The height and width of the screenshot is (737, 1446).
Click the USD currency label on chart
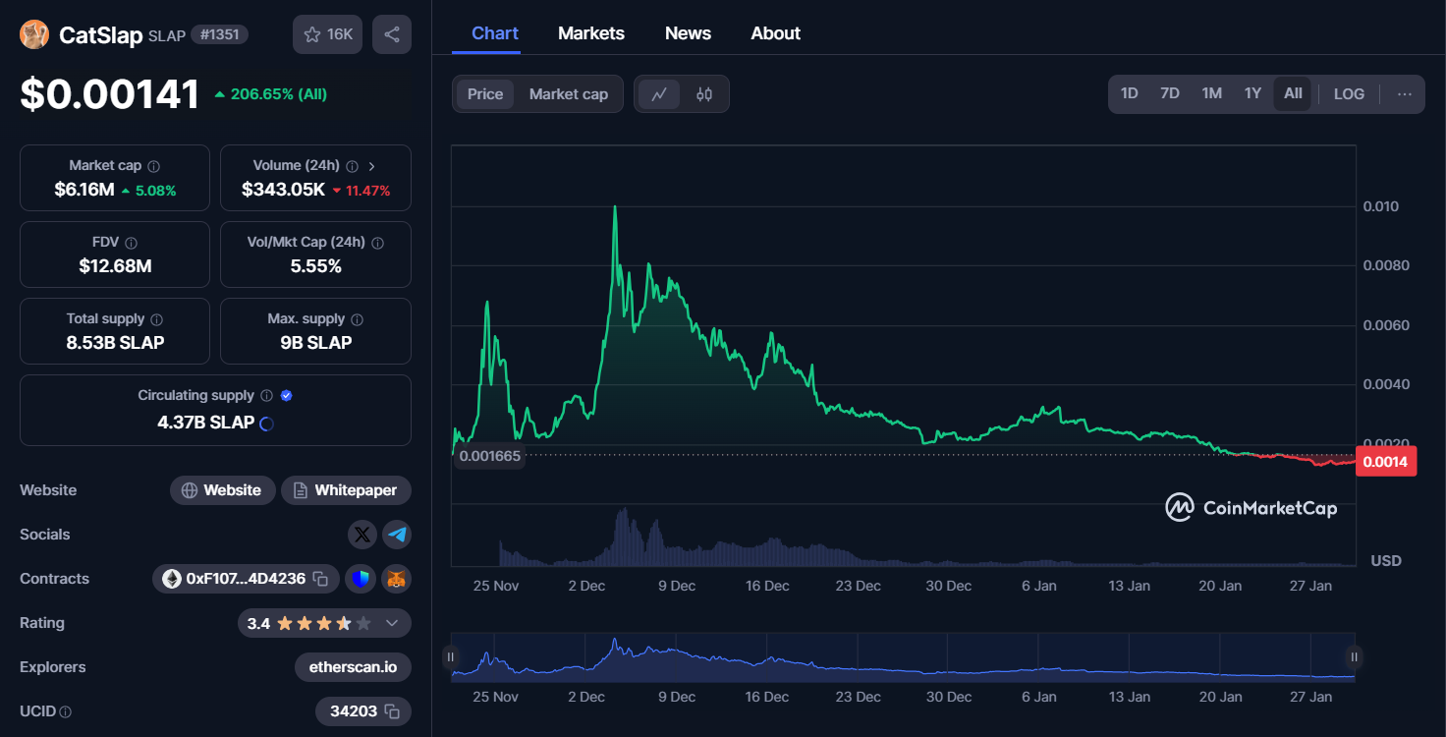point(1386,561)
